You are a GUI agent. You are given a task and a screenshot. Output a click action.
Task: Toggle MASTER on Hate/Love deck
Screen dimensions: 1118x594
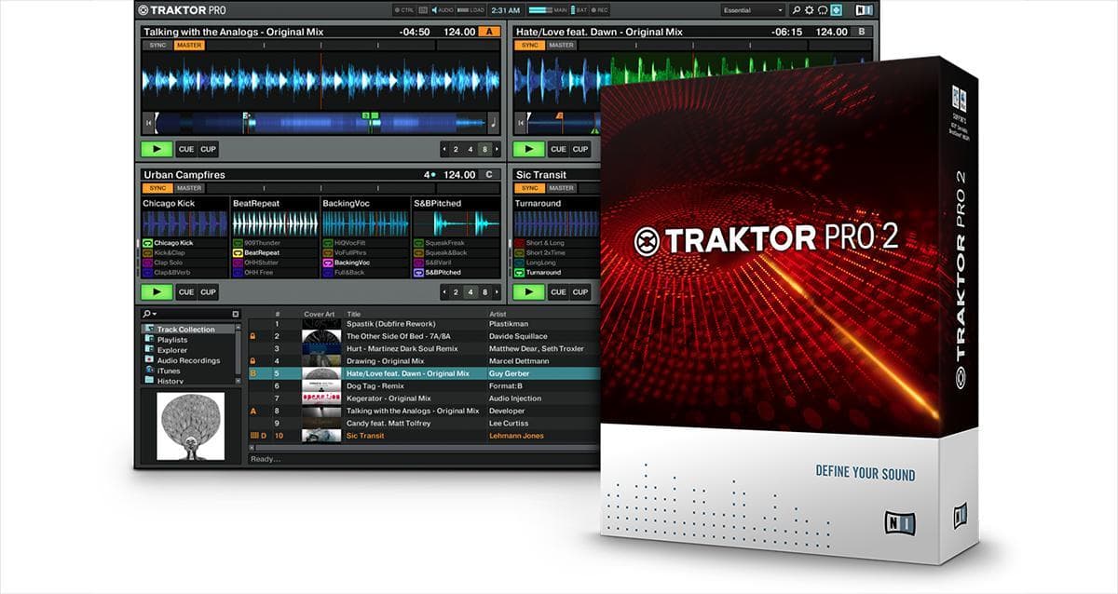point(561,45)
